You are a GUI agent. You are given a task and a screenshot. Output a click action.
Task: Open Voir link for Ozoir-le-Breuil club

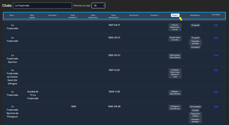(216, 25)
